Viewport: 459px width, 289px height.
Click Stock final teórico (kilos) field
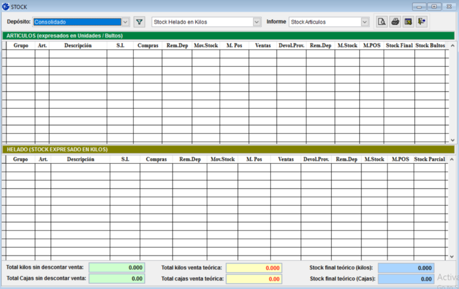[x=405, y=267]
